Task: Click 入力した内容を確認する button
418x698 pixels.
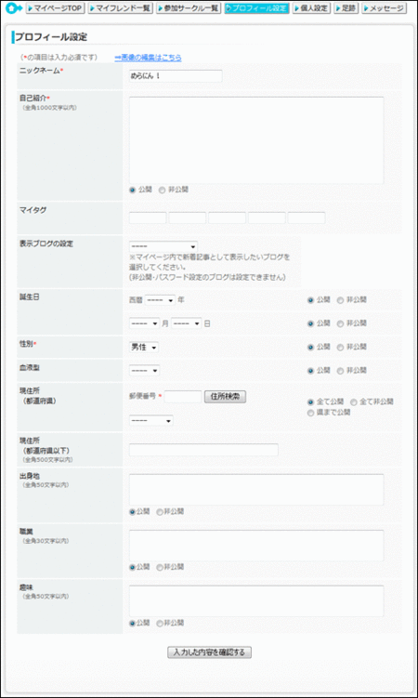Action: tap(209, 652)
